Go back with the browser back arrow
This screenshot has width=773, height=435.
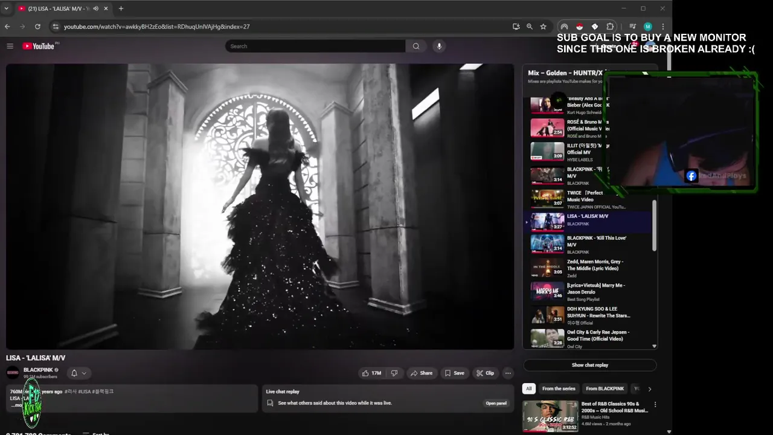pos(7,27)
